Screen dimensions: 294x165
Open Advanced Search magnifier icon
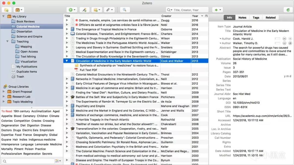coord(124,10)
